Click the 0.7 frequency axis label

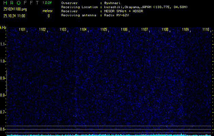3,112
